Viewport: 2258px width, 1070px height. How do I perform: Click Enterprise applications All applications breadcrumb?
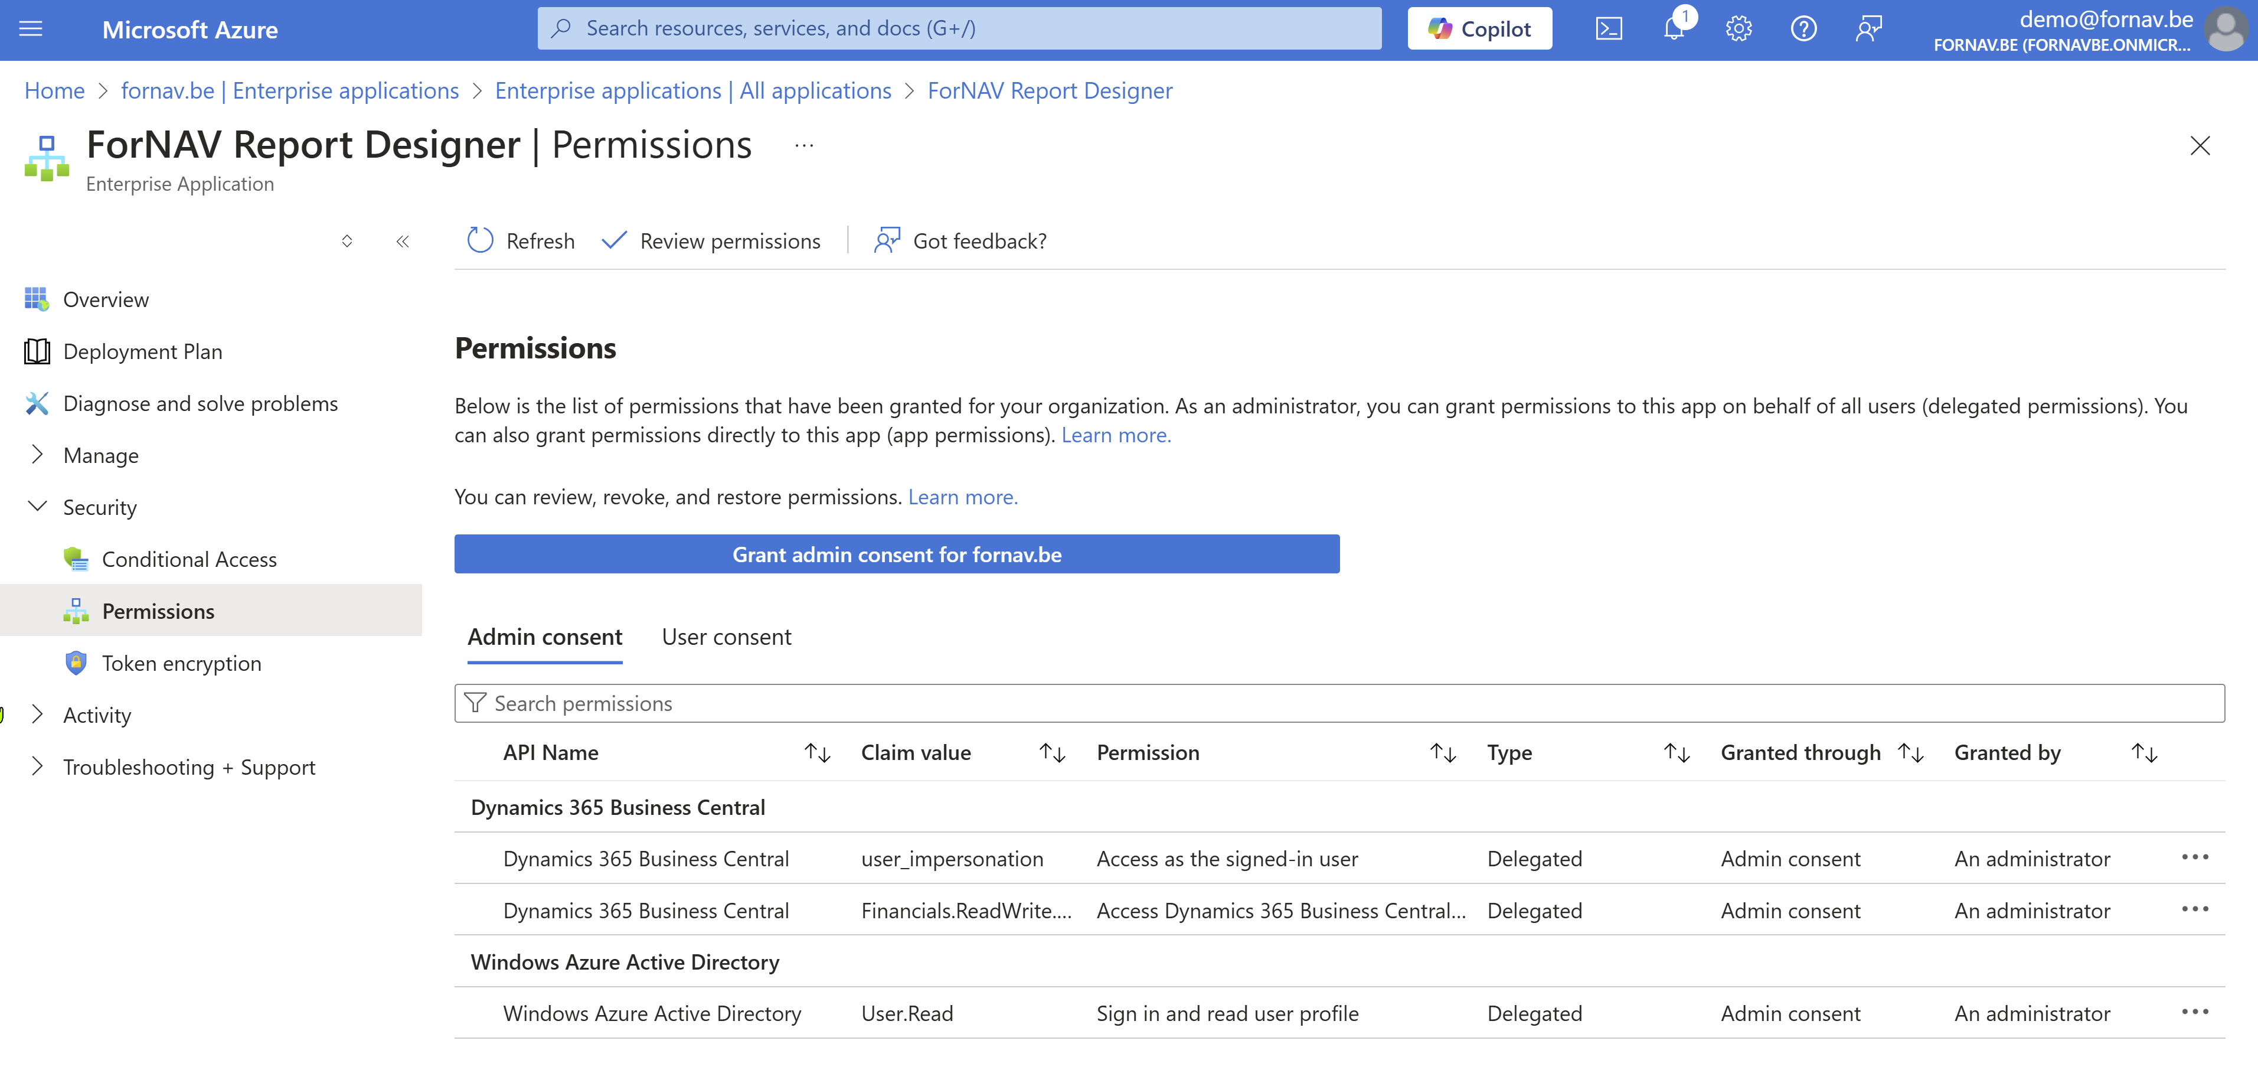coord(694,90)
